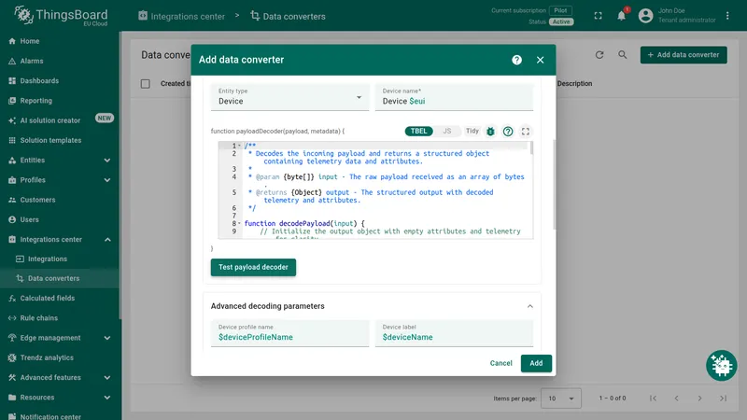Expand the Profiles menu
The image size is (747, 420).
[59, 180]
